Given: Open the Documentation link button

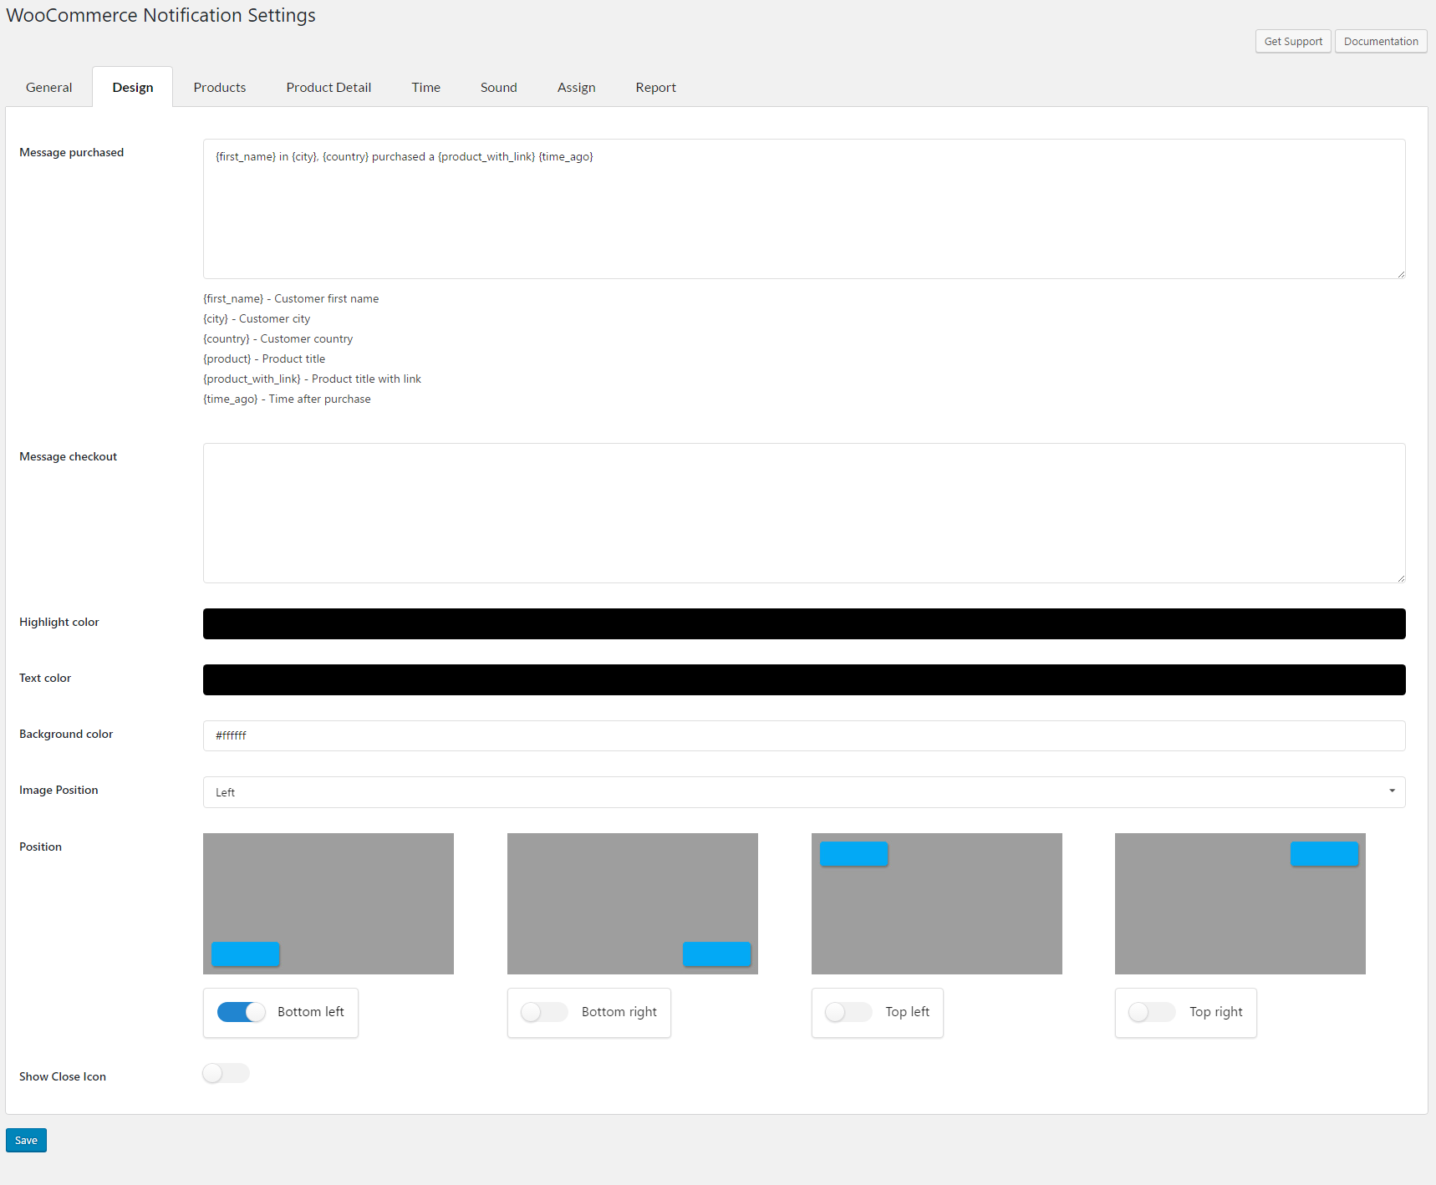Looking at the screenshot, I should click(x=1380, y=42).
